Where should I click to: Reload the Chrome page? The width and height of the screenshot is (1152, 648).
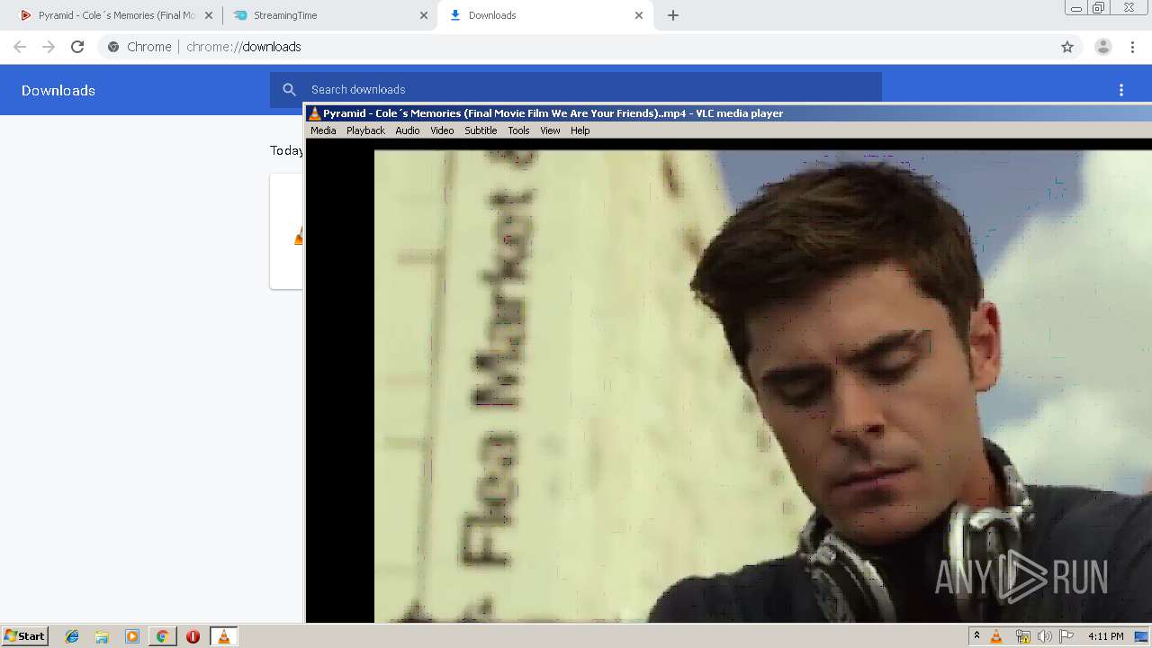[x=77, y=47]
